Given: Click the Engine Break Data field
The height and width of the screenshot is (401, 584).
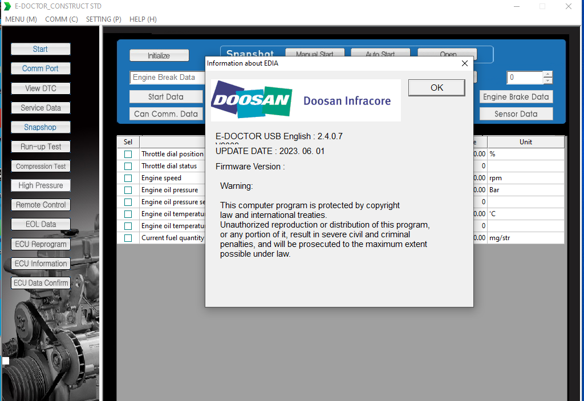Looking at the screenshot, I should [x=168, y=77].
